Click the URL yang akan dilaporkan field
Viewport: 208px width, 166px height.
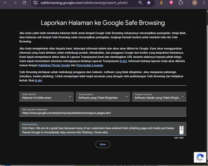[x=103, y=112]
